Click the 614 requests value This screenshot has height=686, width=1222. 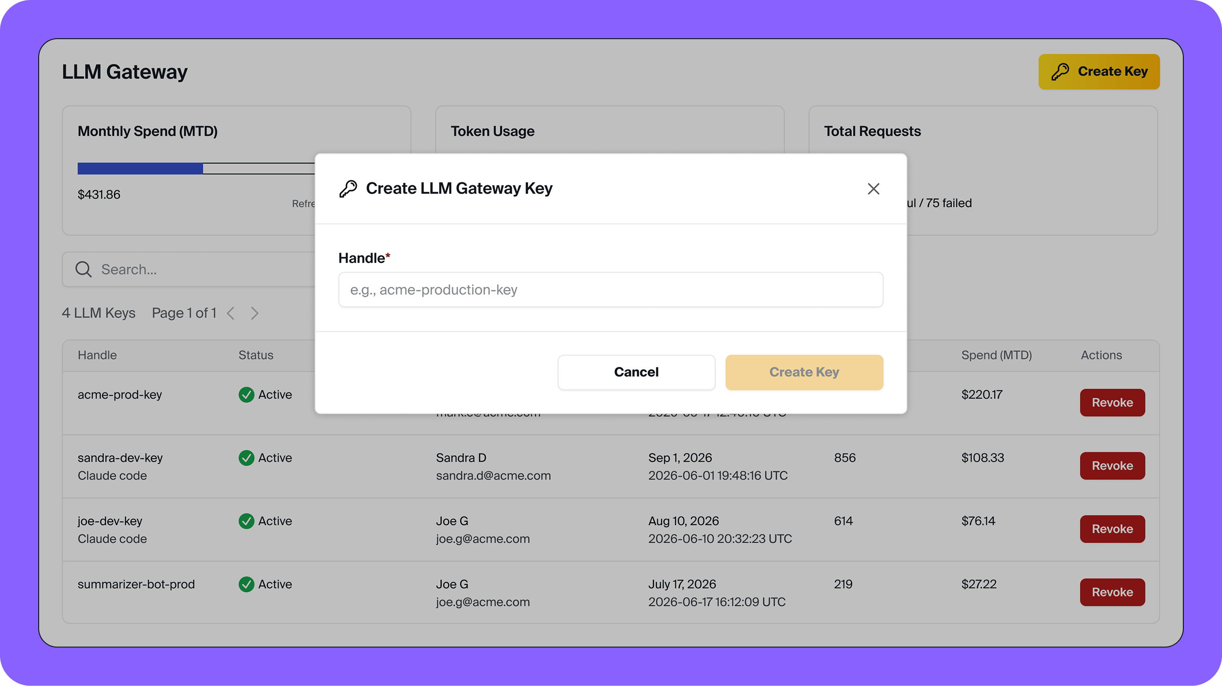click(x=843, y=521)
